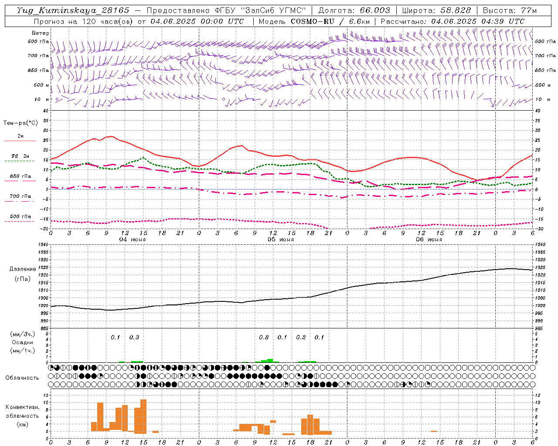Click the "Давление" pressure panel label
Screen dimensions: 558x446
coord(23,269)
